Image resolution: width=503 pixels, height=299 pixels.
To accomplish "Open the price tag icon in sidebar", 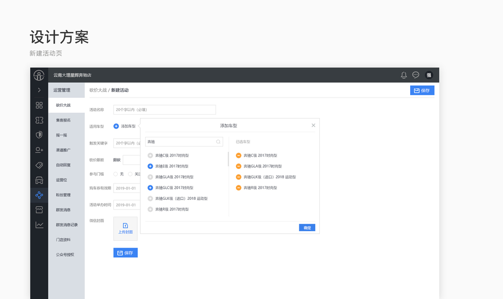I will [39, 165].
